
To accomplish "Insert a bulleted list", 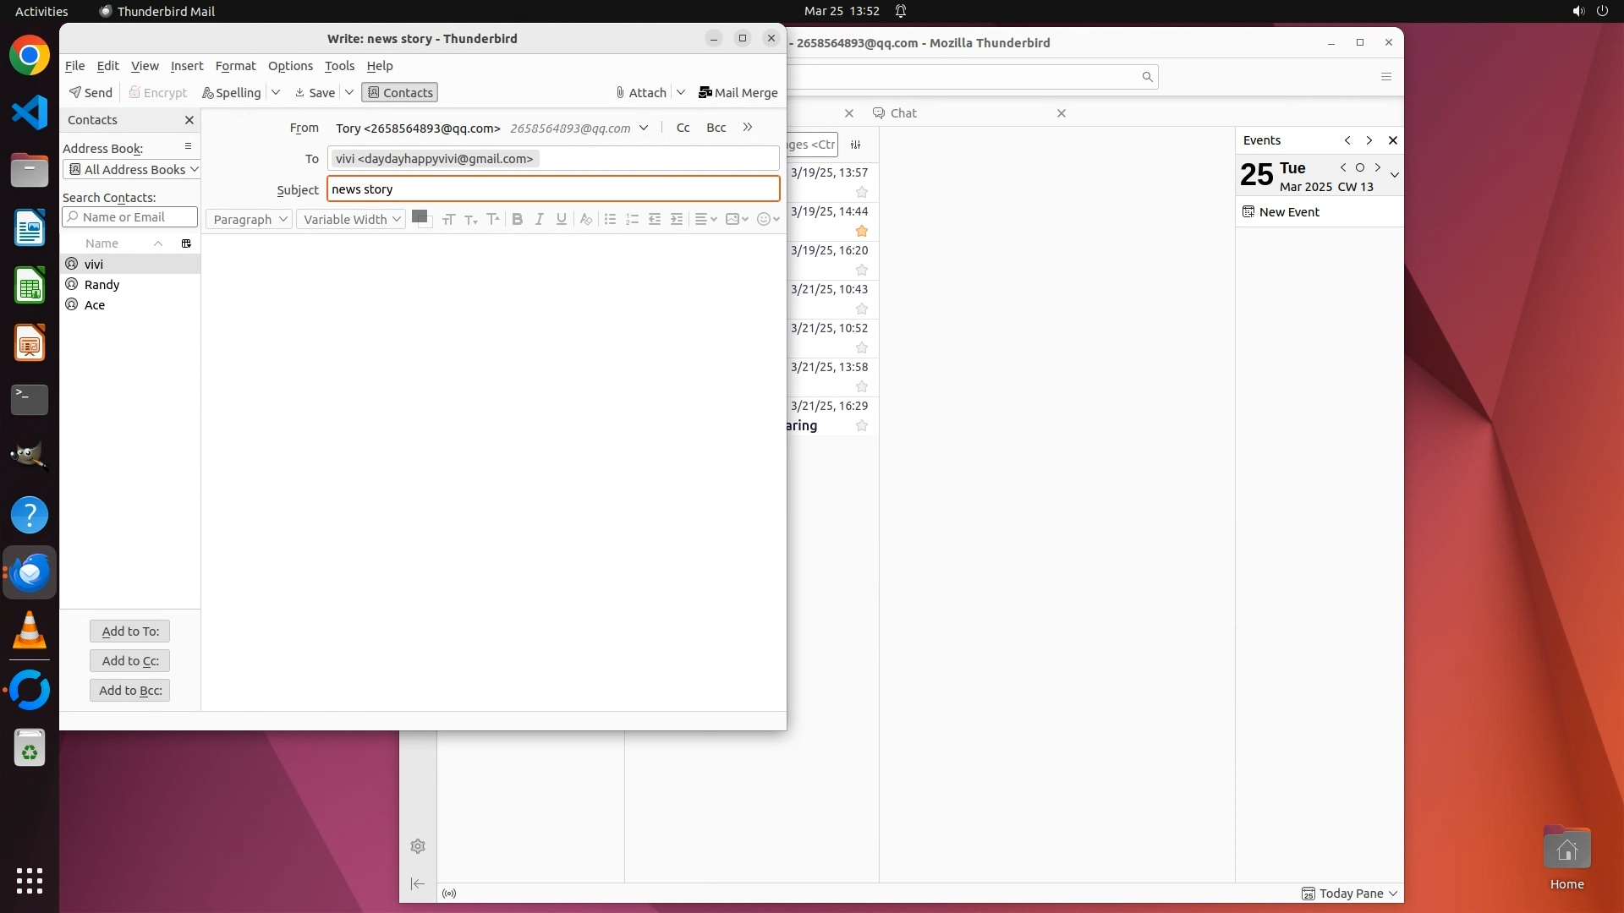I will point(610,219).
